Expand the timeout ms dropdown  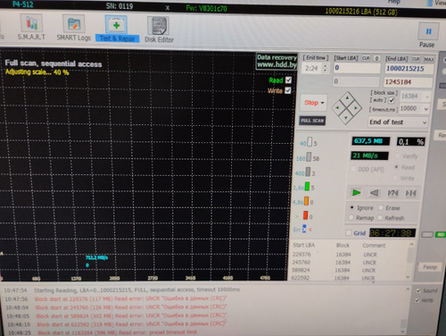point(426,109)
